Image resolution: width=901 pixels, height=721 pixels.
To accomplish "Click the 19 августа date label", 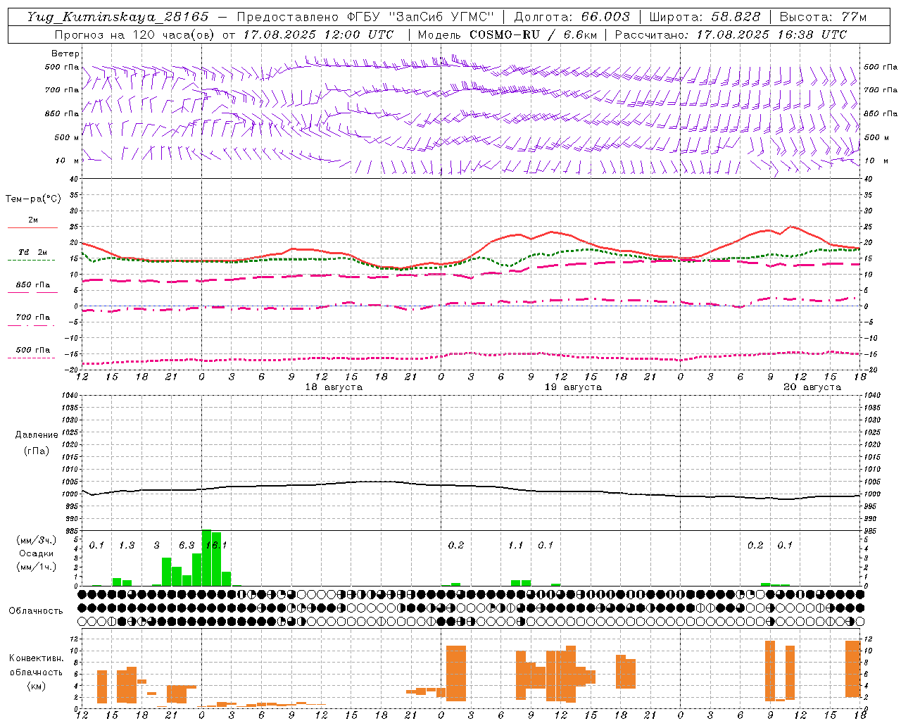I will coord(573,387).
